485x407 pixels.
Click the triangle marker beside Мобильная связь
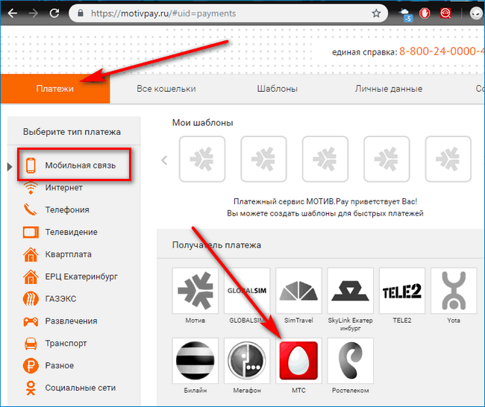(10, 167)
